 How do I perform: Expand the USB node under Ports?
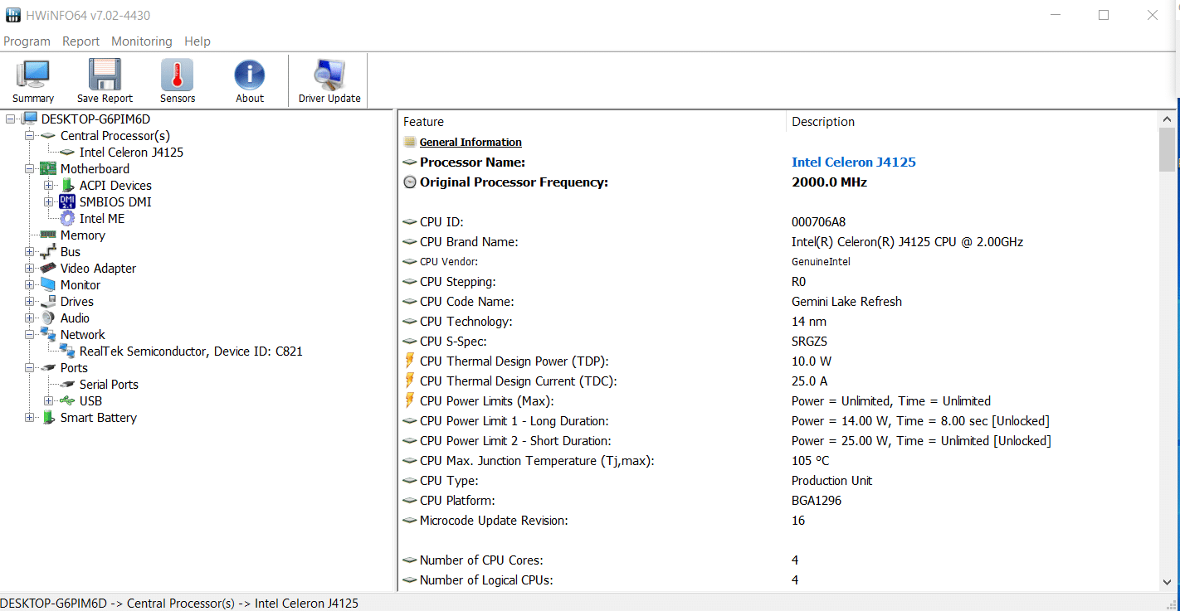[49, 400]
